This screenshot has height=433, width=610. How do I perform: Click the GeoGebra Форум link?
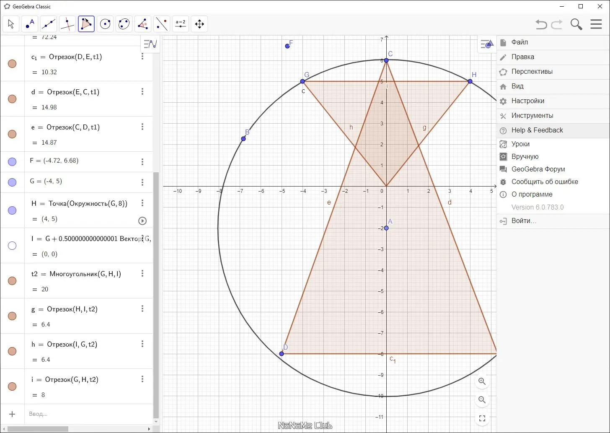point(538,169)
